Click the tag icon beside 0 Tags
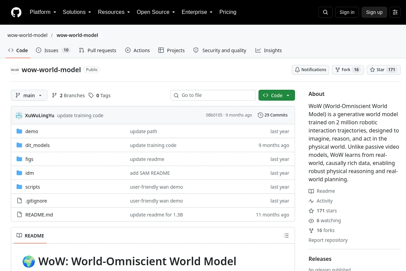Image resolution: width=406 pixels, height=271 pixels. click(91, 96)
